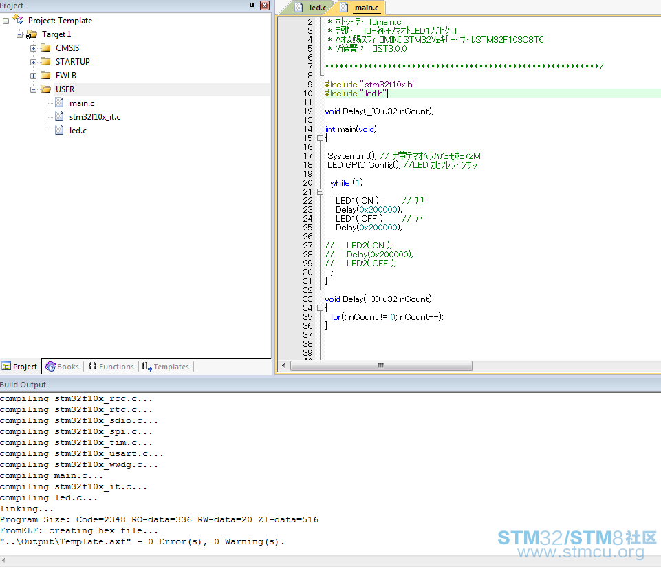The image size is (661, 569).
Task: Click the 'SystemInit();' code line
Action: (352, 156)
